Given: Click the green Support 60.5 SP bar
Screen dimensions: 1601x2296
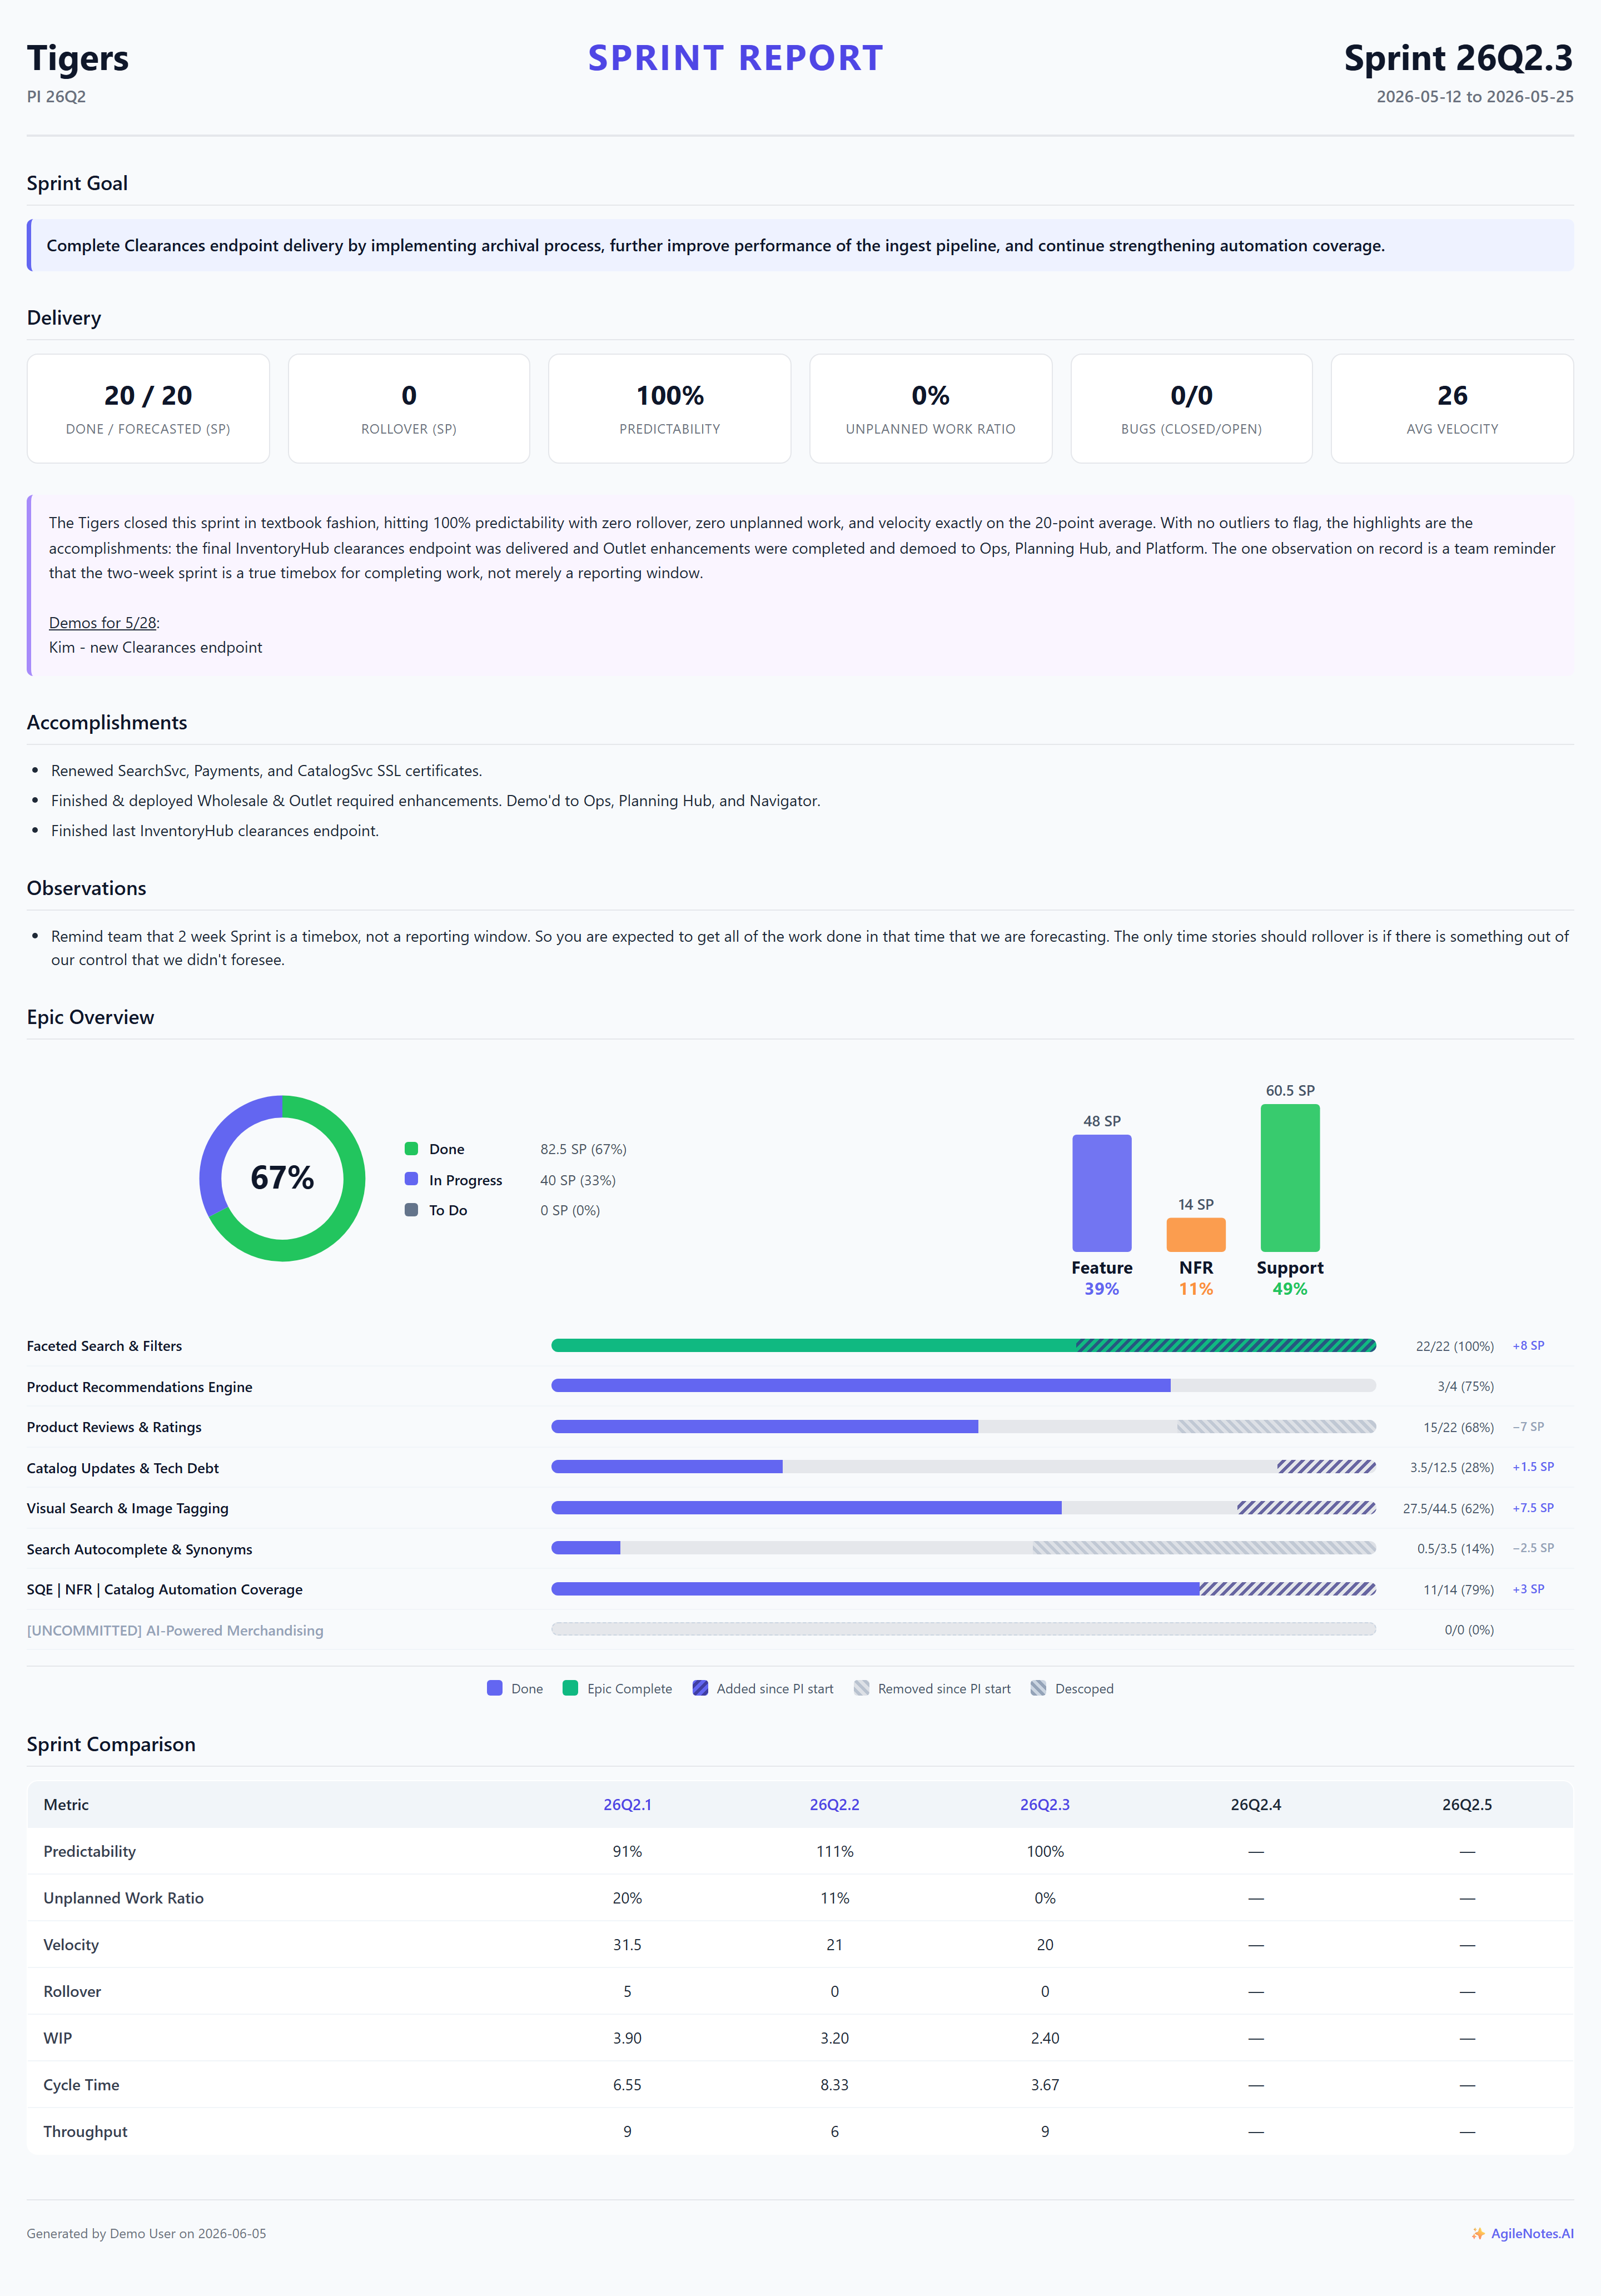Looking at the screenshot, I should click(1290, 1178).
